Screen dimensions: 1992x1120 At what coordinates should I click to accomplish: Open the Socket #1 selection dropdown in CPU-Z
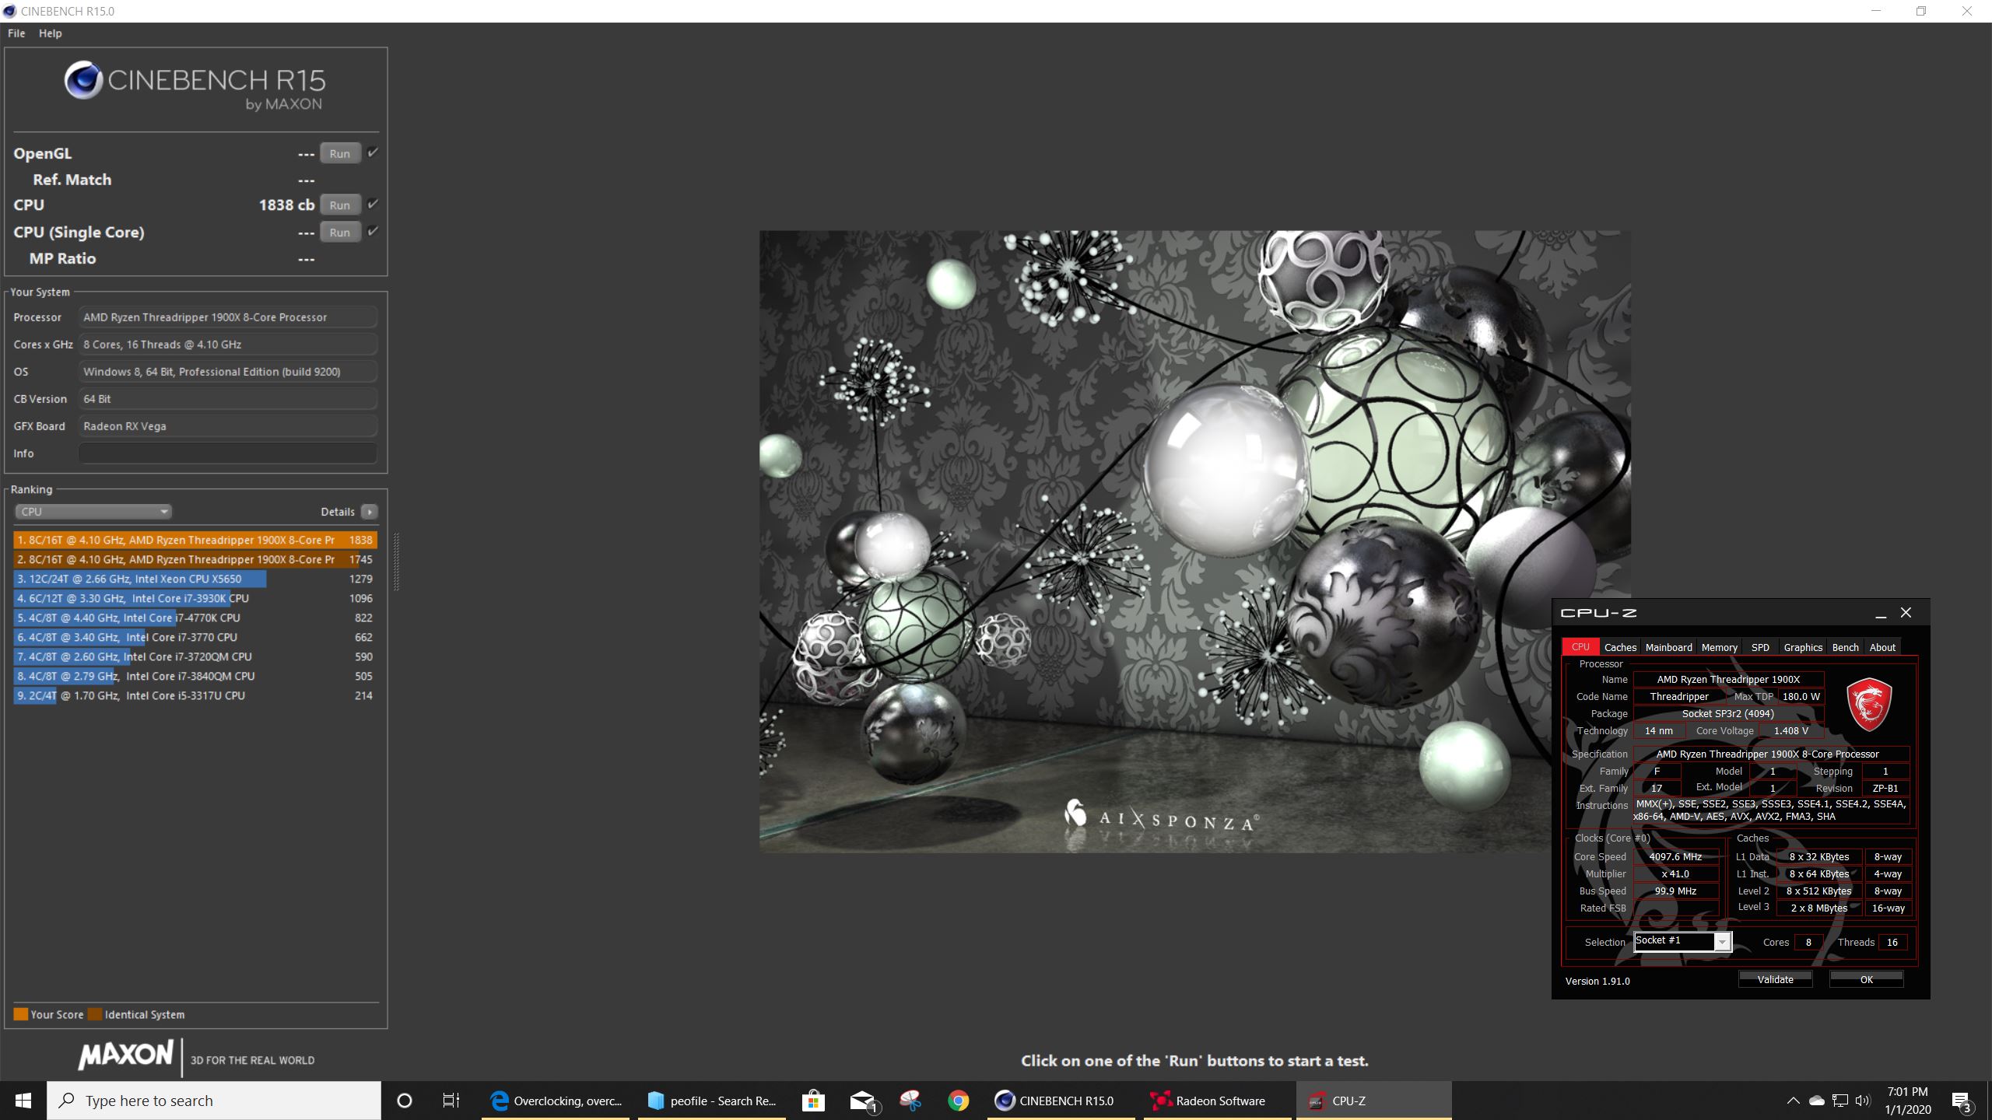[x=1682, y=941]
